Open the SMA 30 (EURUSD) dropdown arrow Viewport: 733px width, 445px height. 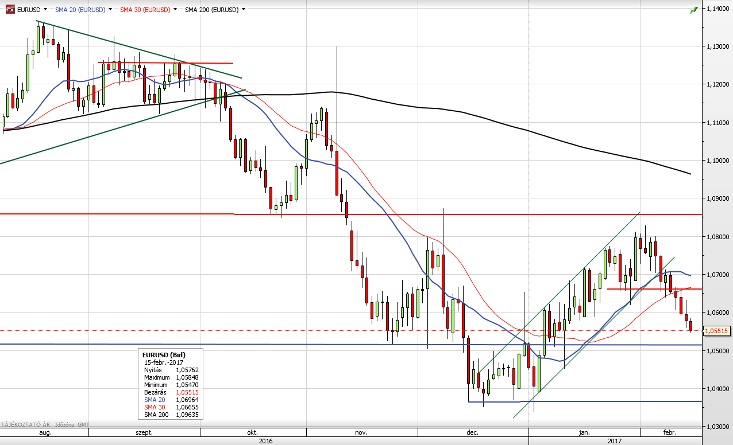click(175, 10)
